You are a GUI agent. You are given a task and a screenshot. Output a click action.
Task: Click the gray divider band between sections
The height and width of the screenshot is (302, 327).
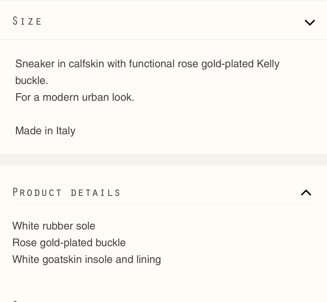[x=163, y=160]
